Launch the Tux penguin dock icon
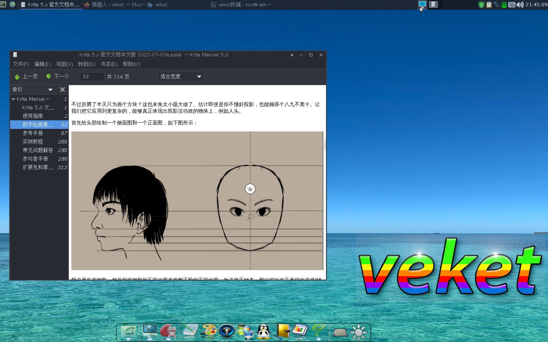The height and width of the screenshot is (342, 548). tap(264, 332)
